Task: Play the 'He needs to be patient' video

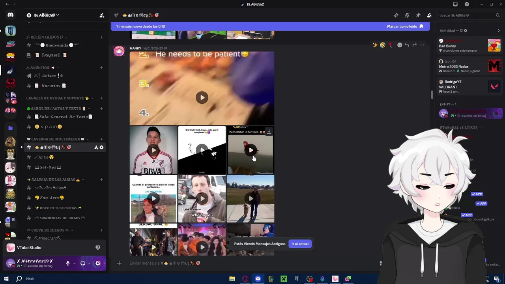Action: pos(202,97)
